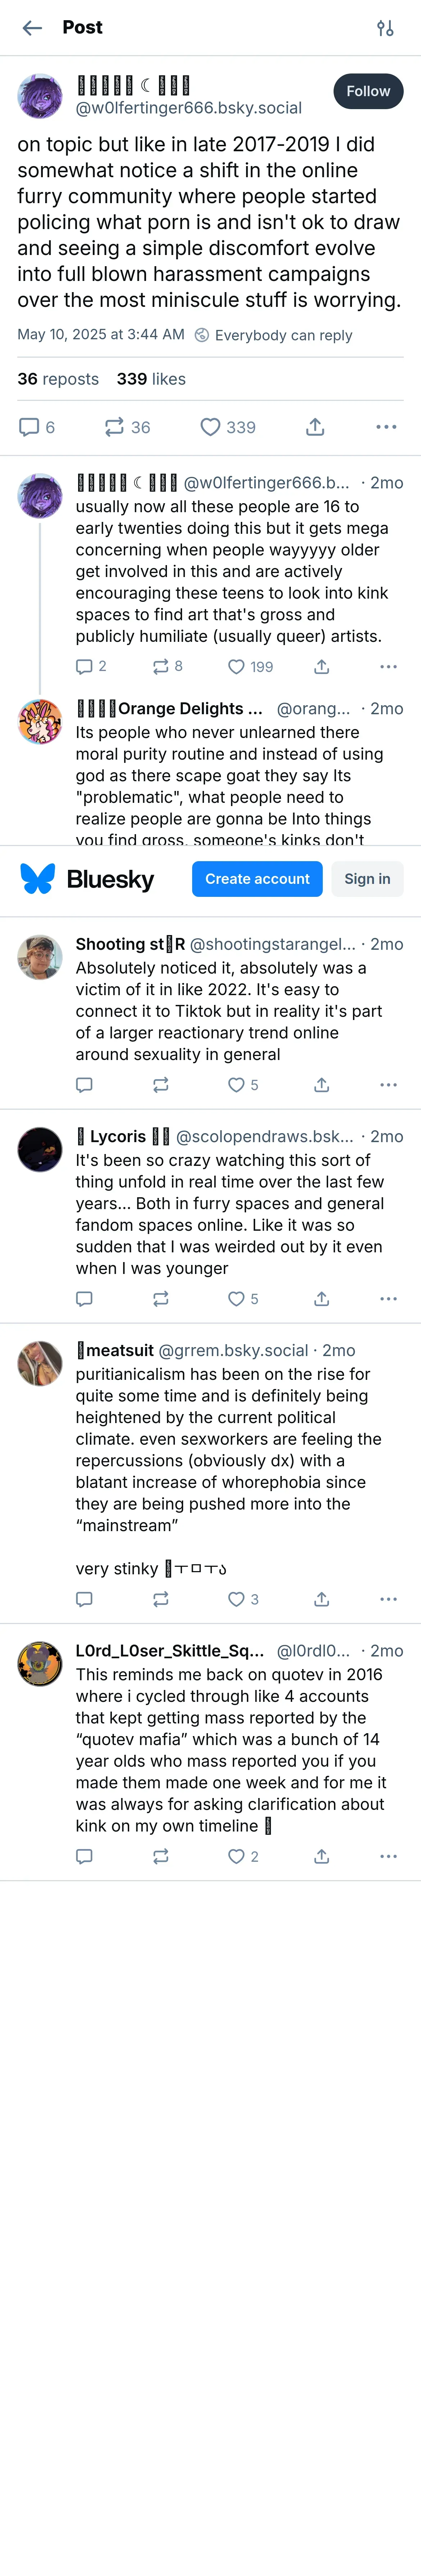Click Create account button
Screen dimensions: 421x2576
[257, 879]
